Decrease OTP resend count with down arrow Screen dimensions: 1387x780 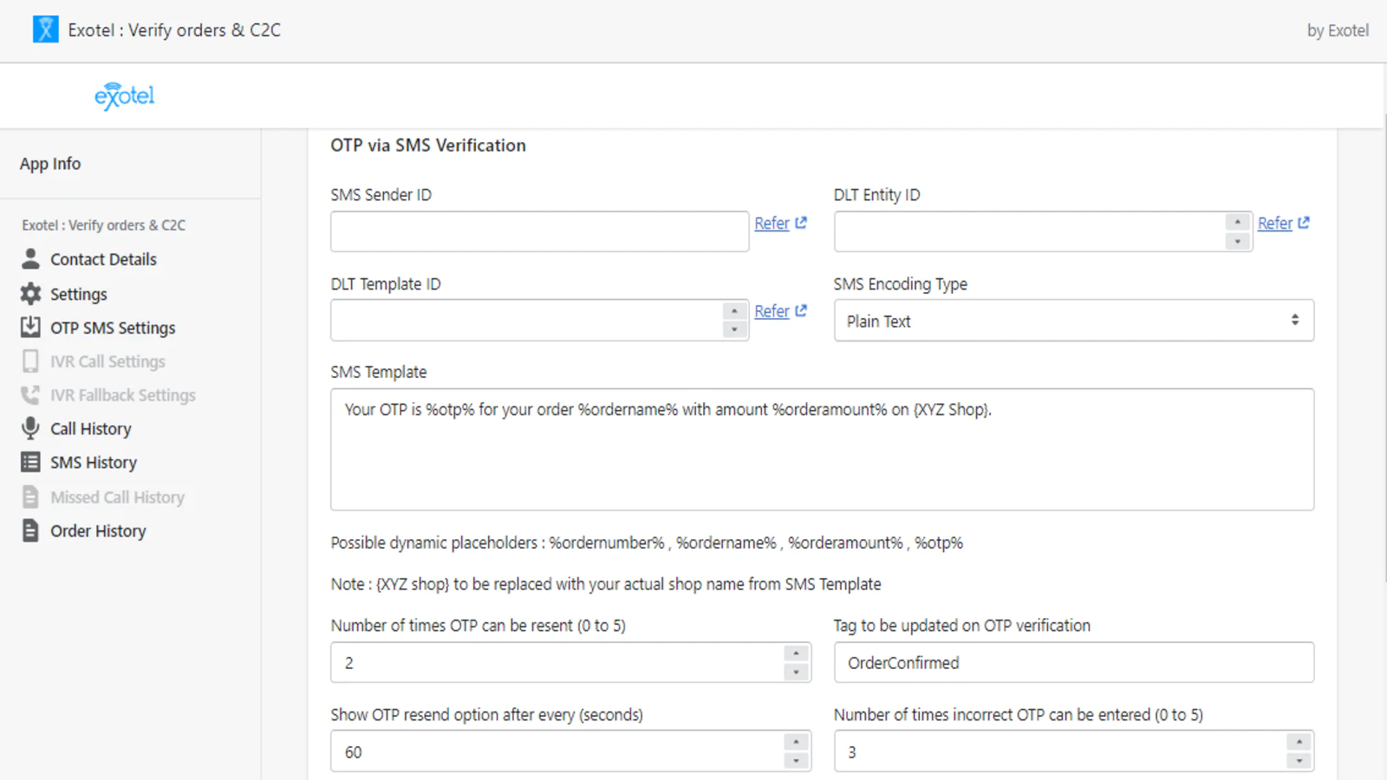coord(796,672)
